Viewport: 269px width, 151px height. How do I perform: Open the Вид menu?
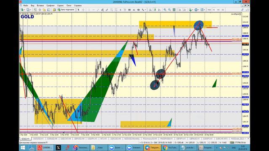pyautogui.click(x=32, y=5)
